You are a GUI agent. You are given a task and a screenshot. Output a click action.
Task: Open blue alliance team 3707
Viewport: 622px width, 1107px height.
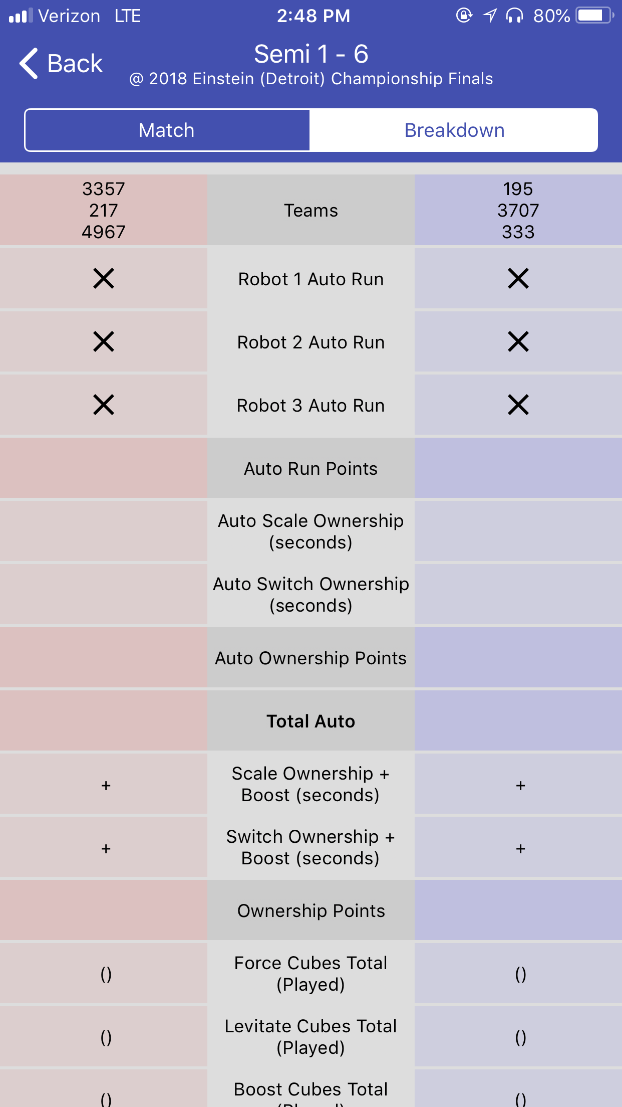coord(518,211)
